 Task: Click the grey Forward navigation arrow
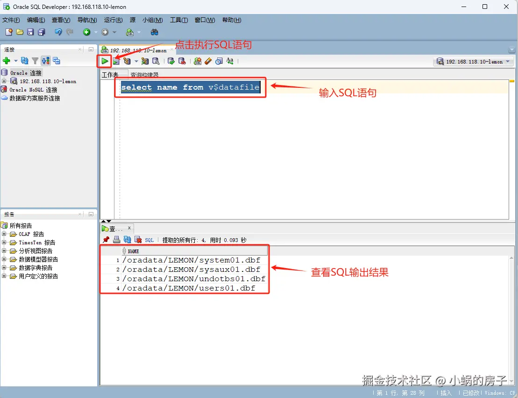click(x=105, y=32)
